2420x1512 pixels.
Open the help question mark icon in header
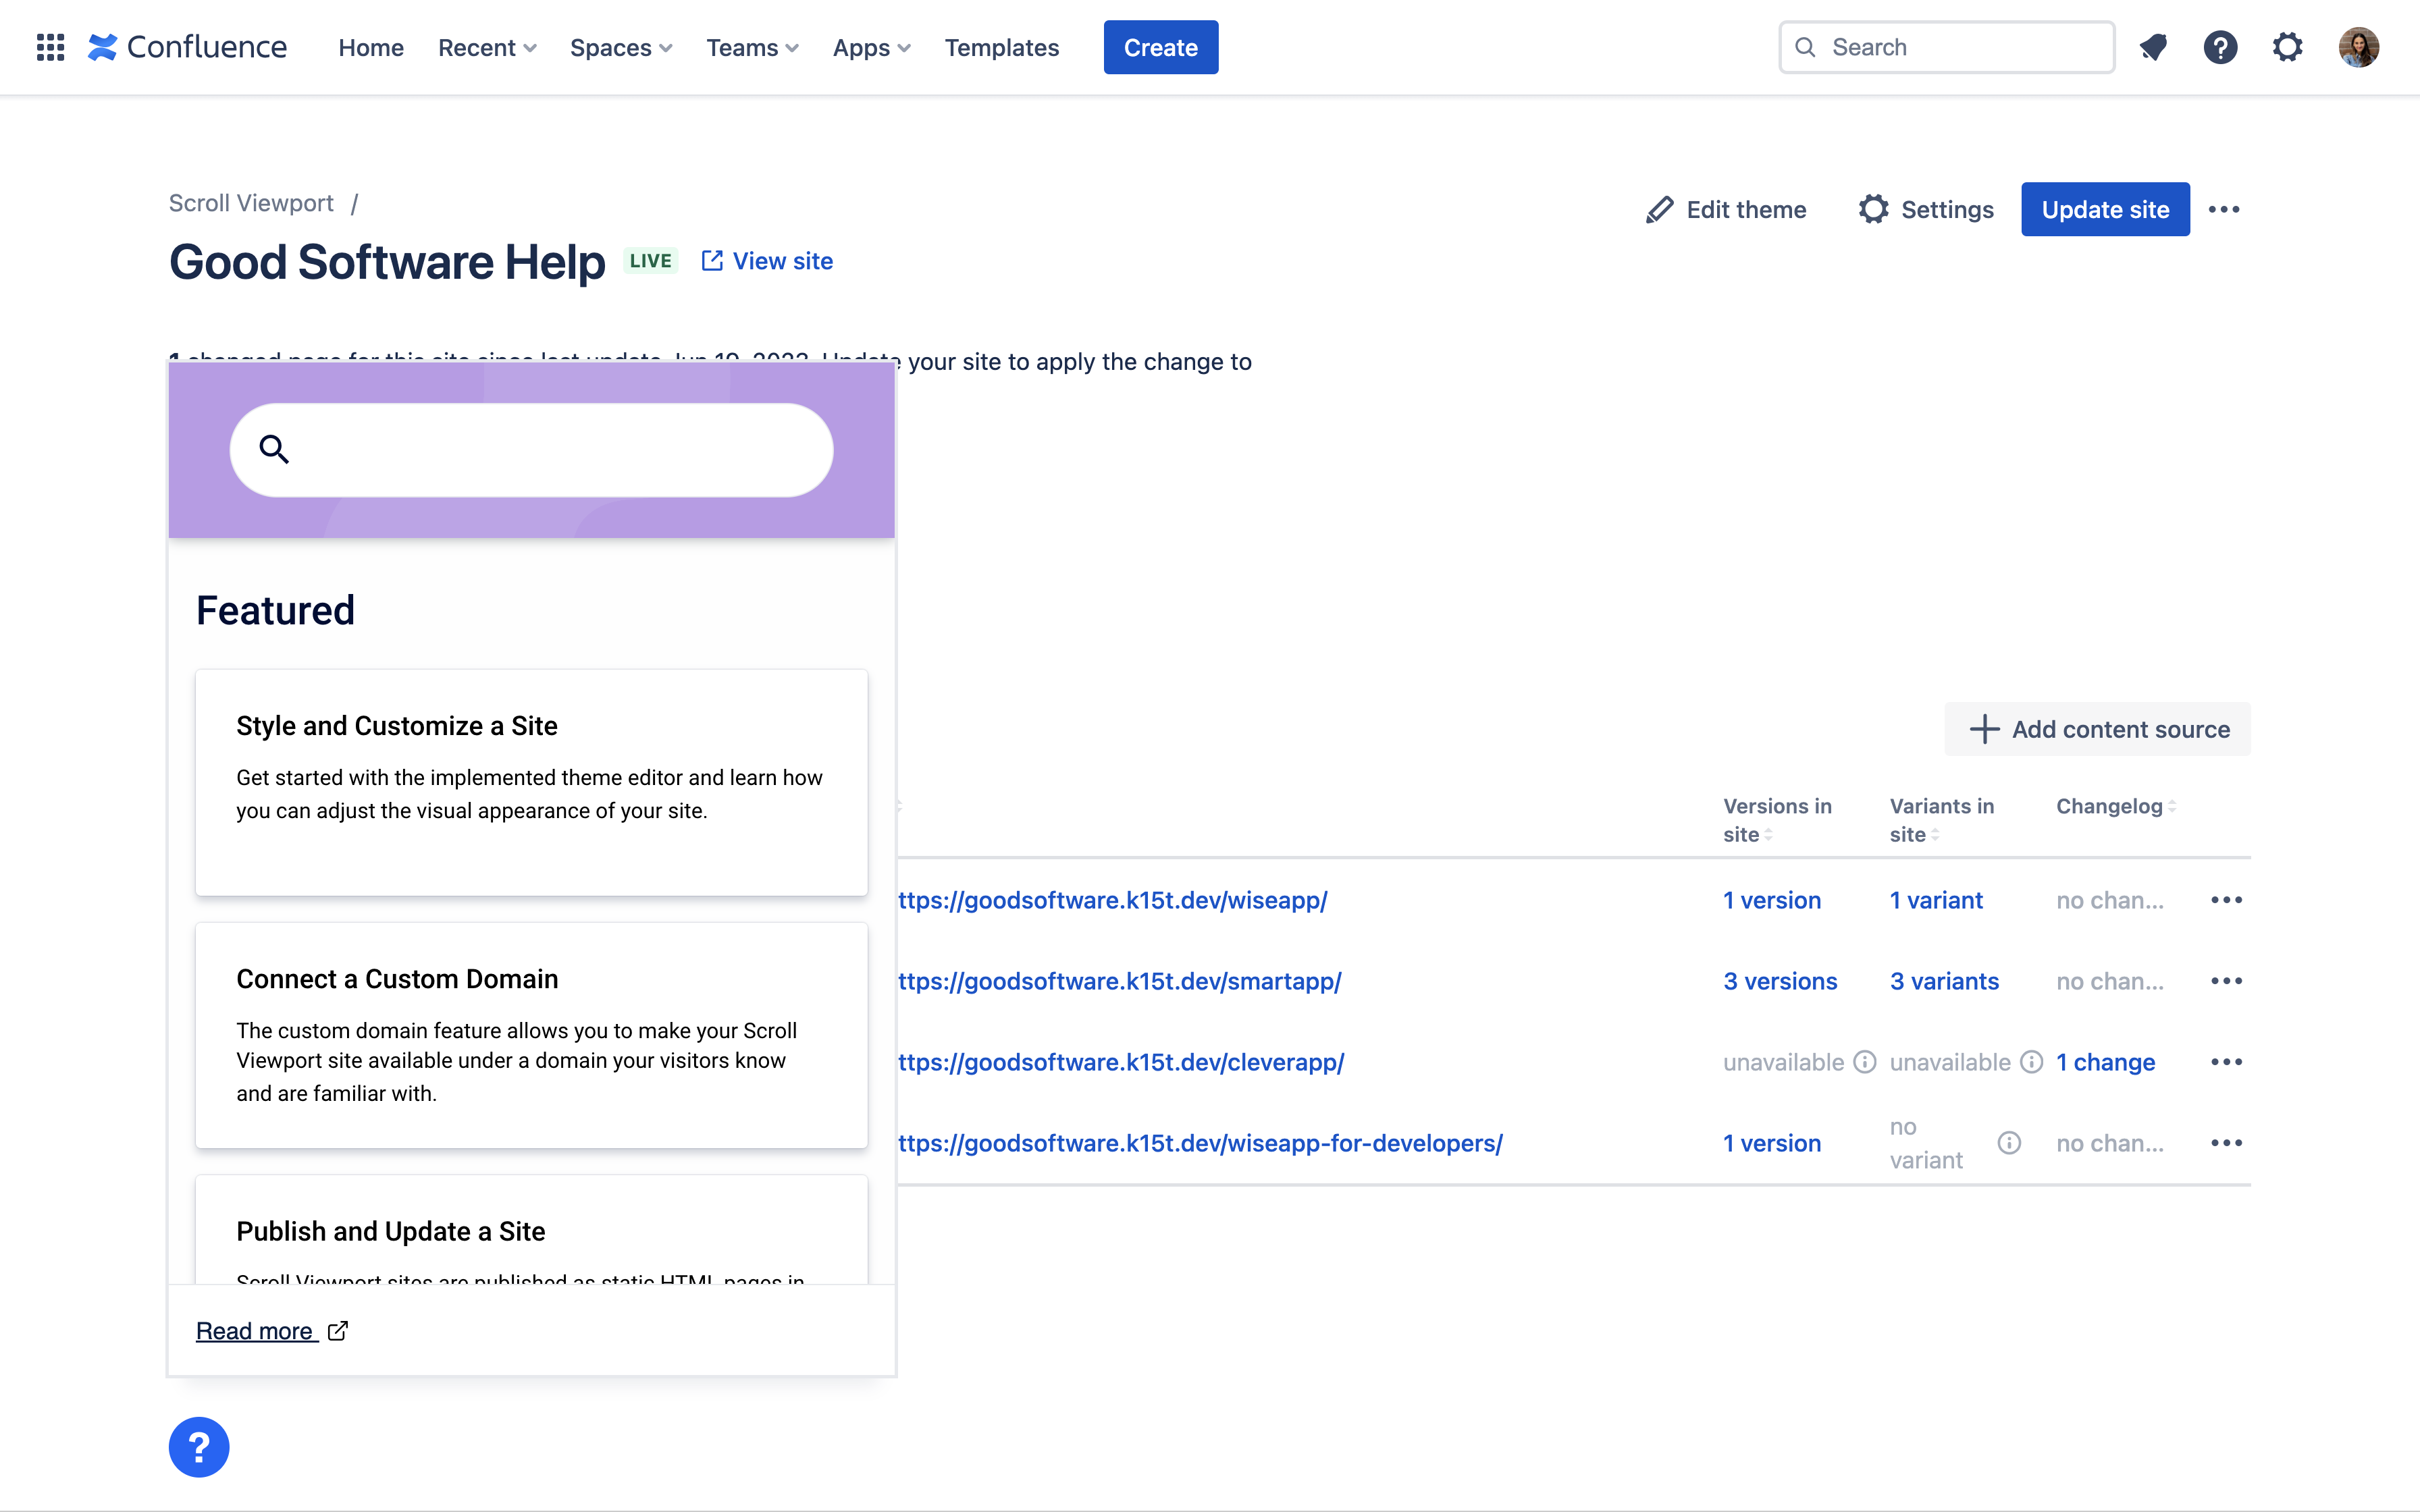pos(2220,47)
